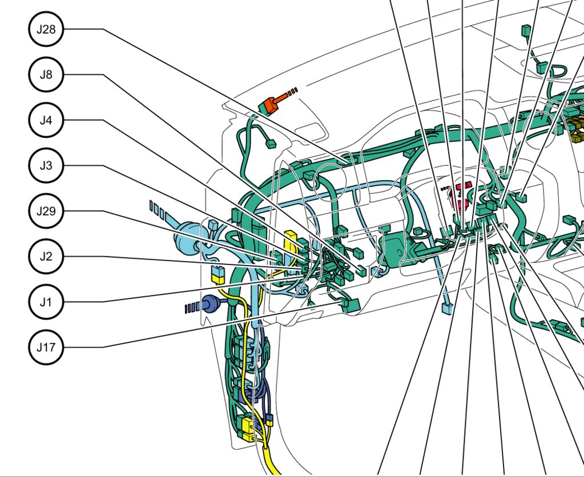Screen dimensions: 584x477
Task: Click the J28 connector label circle
Action: [46, 29]
